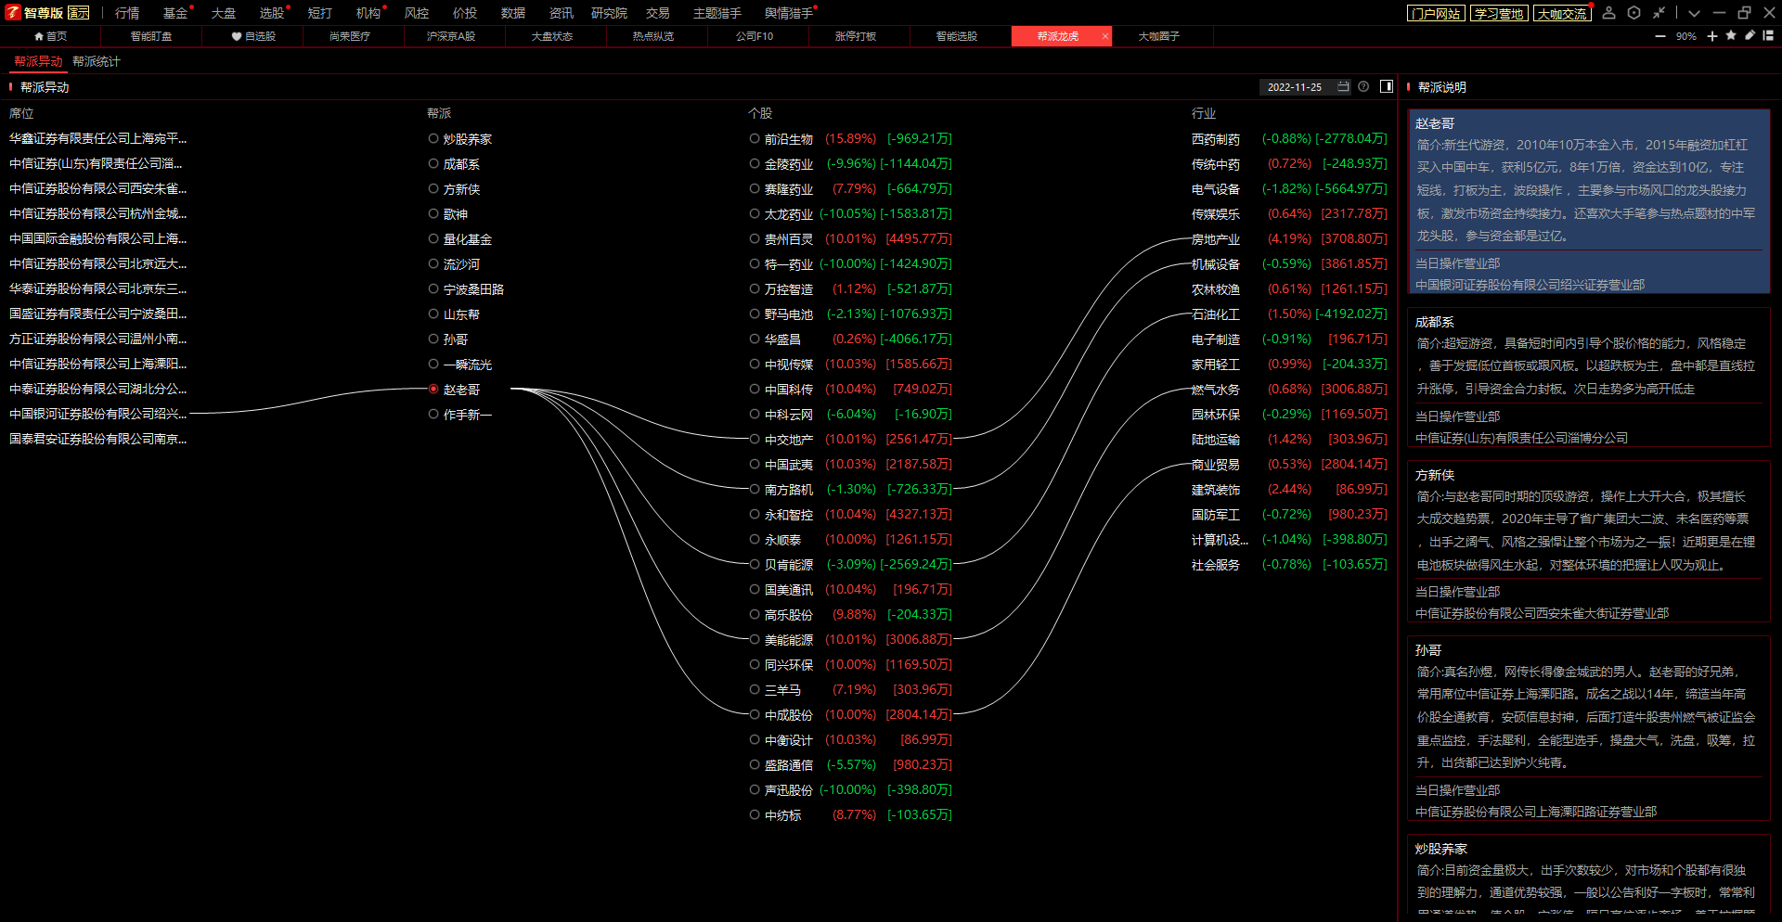The image size is (1782, 922).
Task: Select the 量化基金 radio button
Action: [x=433, y=238]
